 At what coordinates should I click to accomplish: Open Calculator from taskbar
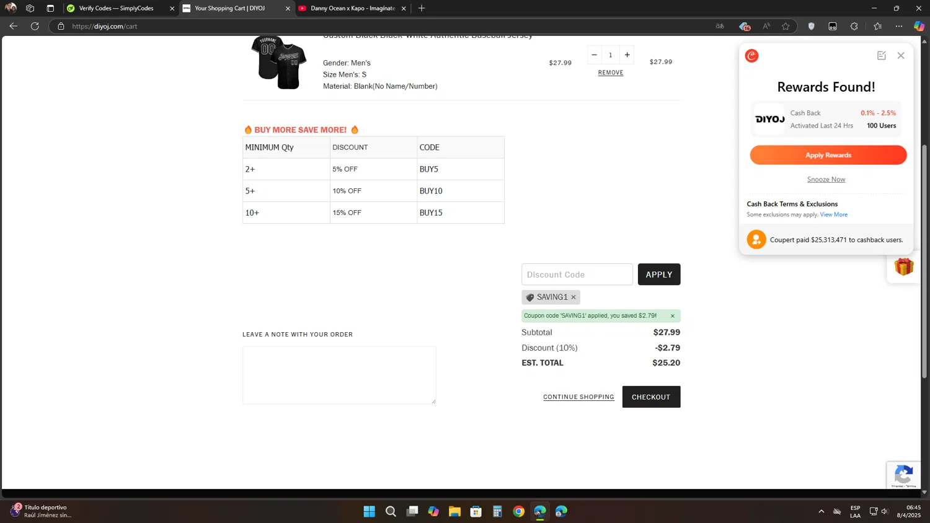pyautogui.click(x=497, y=511)
